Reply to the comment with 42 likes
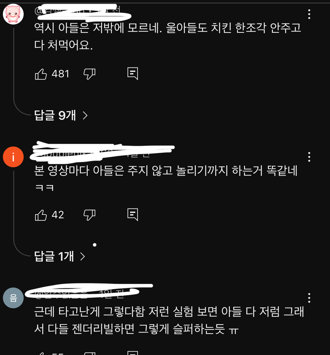 [133, 215]
